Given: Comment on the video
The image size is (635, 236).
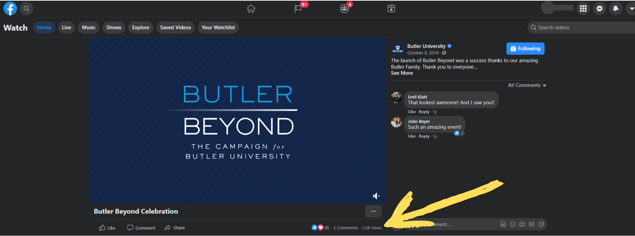Looking at the screenshot, I should (141, 228).
